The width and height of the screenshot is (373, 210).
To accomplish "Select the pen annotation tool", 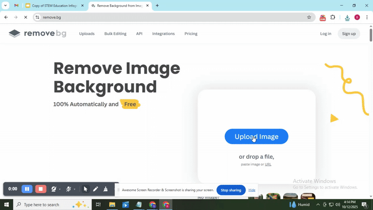I will (x=96, y=189).
